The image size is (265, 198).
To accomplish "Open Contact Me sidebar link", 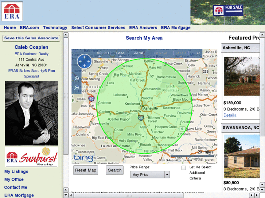I will tap(16, 187).
